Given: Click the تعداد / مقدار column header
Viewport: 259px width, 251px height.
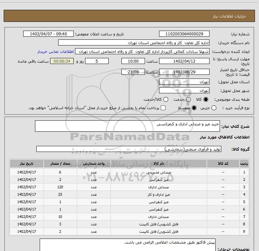Looking at the screenshot, I should click(x=60, y=164).
